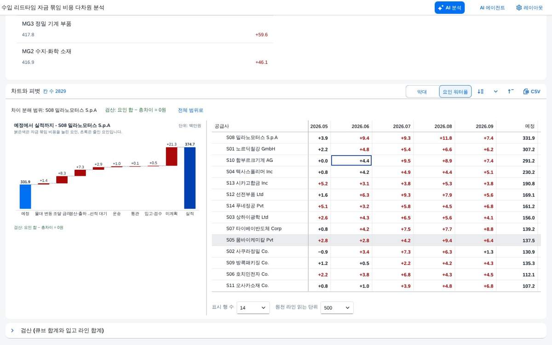
Task: Click the 2026.08 column header
Action: coord(434,126)
